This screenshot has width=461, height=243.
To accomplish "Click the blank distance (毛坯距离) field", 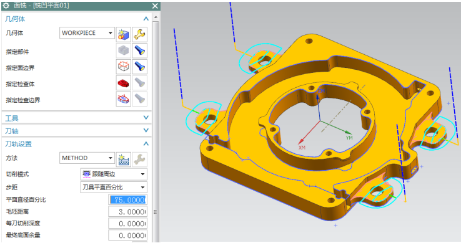I will (x=127, y=212).
